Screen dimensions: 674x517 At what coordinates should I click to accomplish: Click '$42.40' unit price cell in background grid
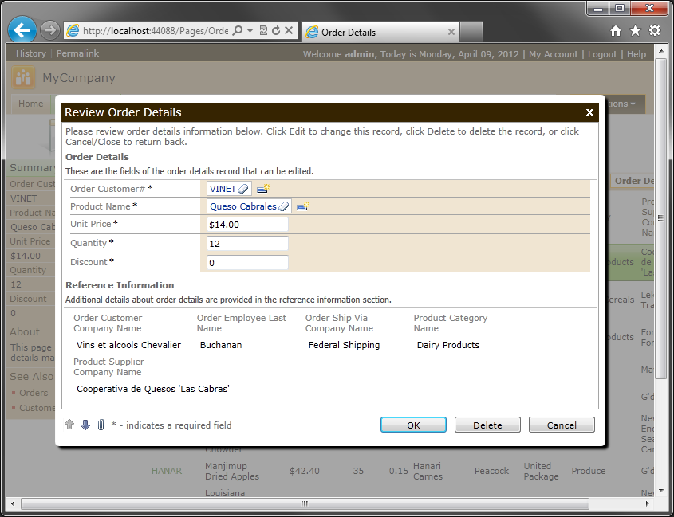click(305, 471)
